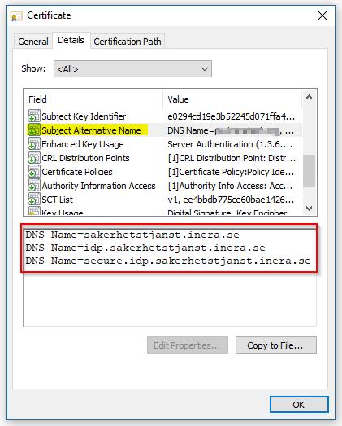
Task: Confirm with the OK button
Action: 299,405
